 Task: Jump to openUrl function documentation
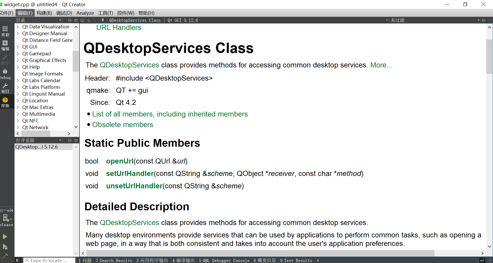pos(120,161)
